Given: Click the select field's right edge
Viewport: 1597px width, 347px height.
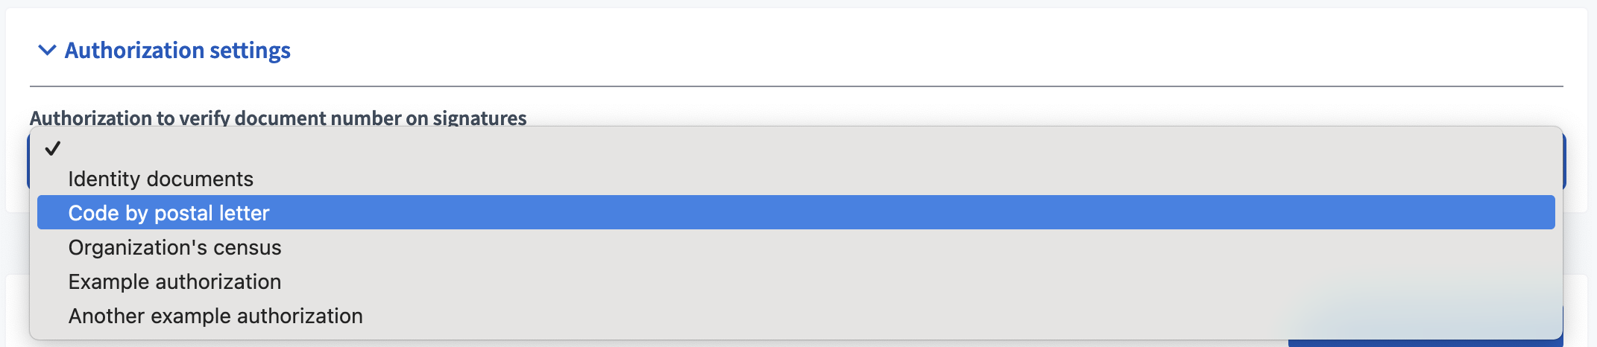Looking at the screenshot, I should 1564,160.
